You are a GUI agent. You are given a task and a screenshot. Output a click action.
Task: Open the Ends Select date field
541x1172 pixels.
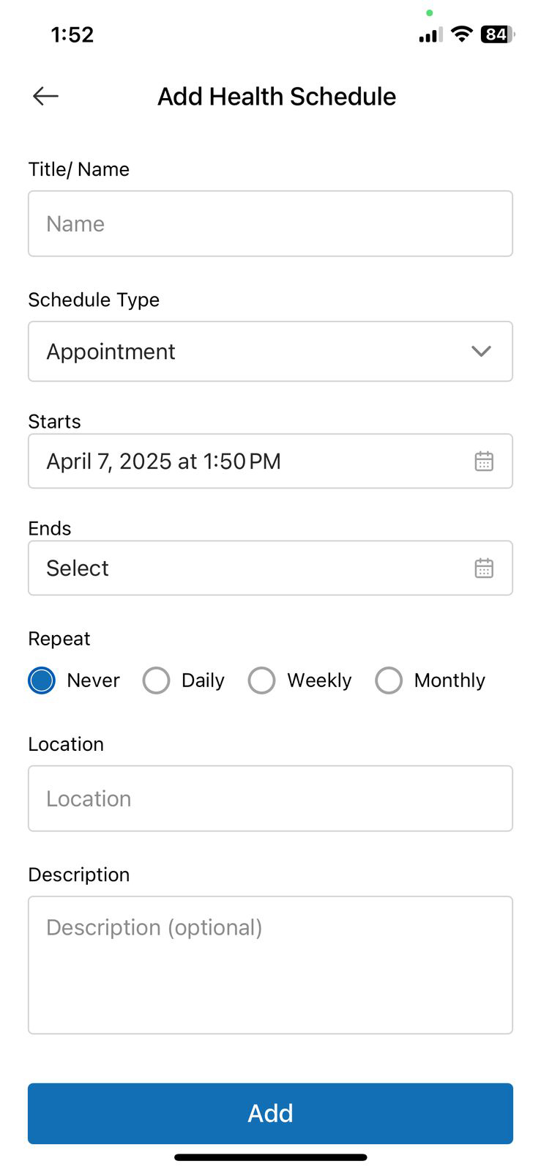pyautogui.click(x=249, y=568)
